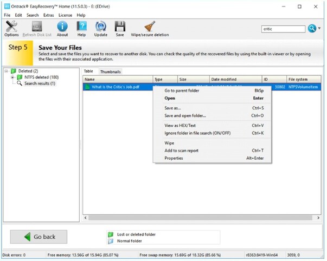Click the About info icon

click(62, 28)
